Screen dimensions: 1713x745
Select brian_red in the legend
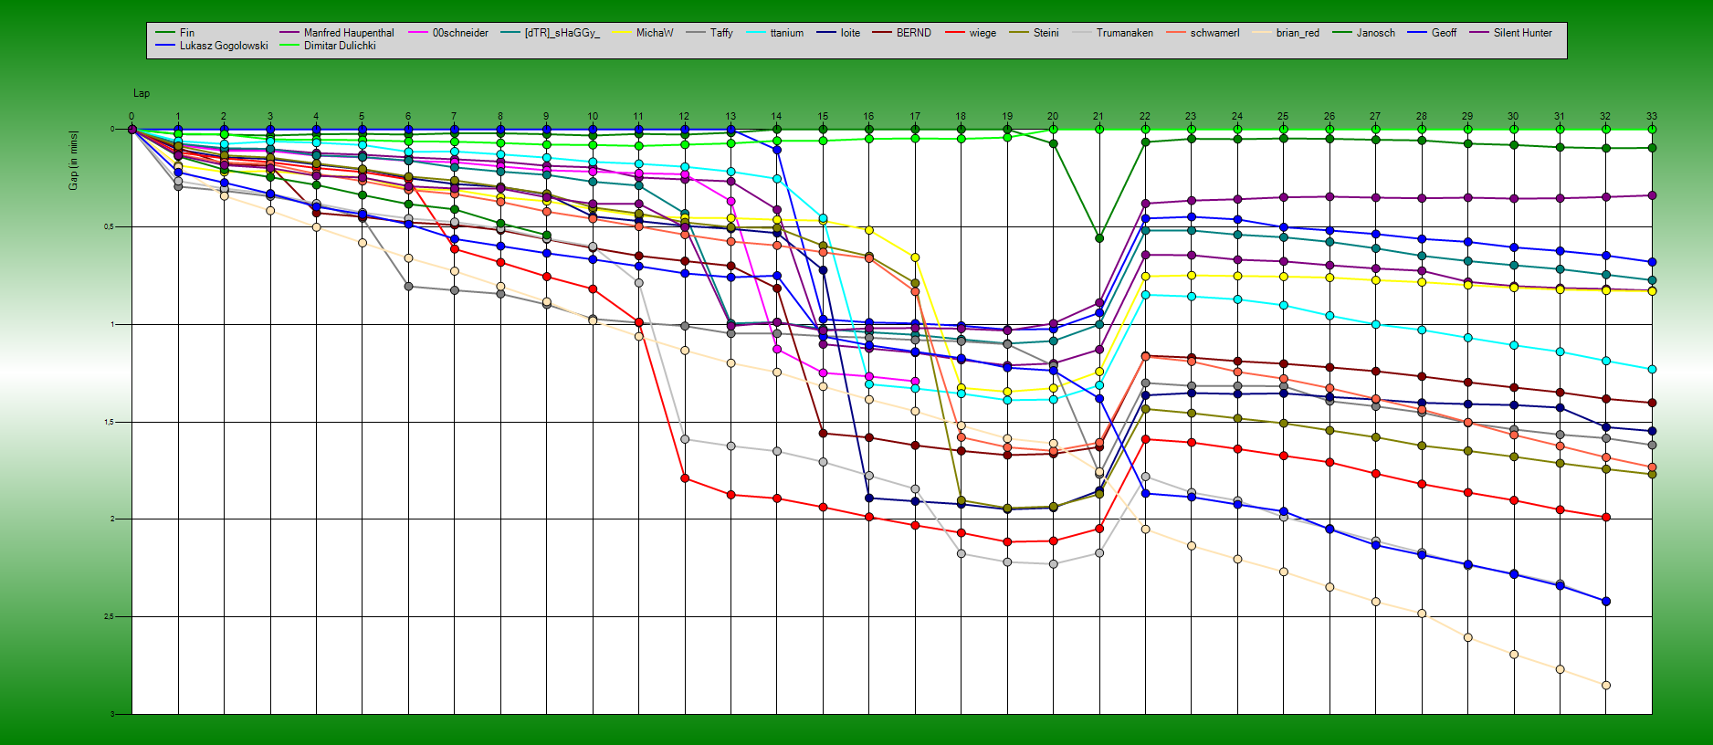(1298, 33)
